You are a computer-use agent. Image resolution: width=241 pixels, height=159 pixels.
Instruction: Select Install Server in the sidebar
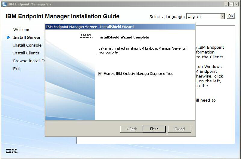click(27, 37)
